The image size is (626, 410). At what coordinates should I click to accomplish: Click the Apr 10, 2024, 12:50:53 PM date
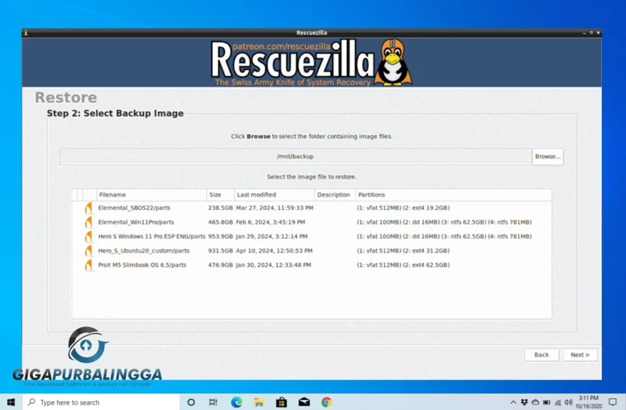click(275, 251)
